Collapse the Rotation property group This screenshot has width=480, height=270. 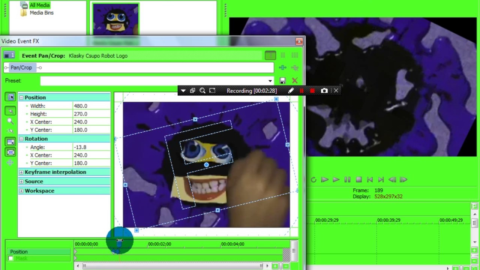(21, 139)
